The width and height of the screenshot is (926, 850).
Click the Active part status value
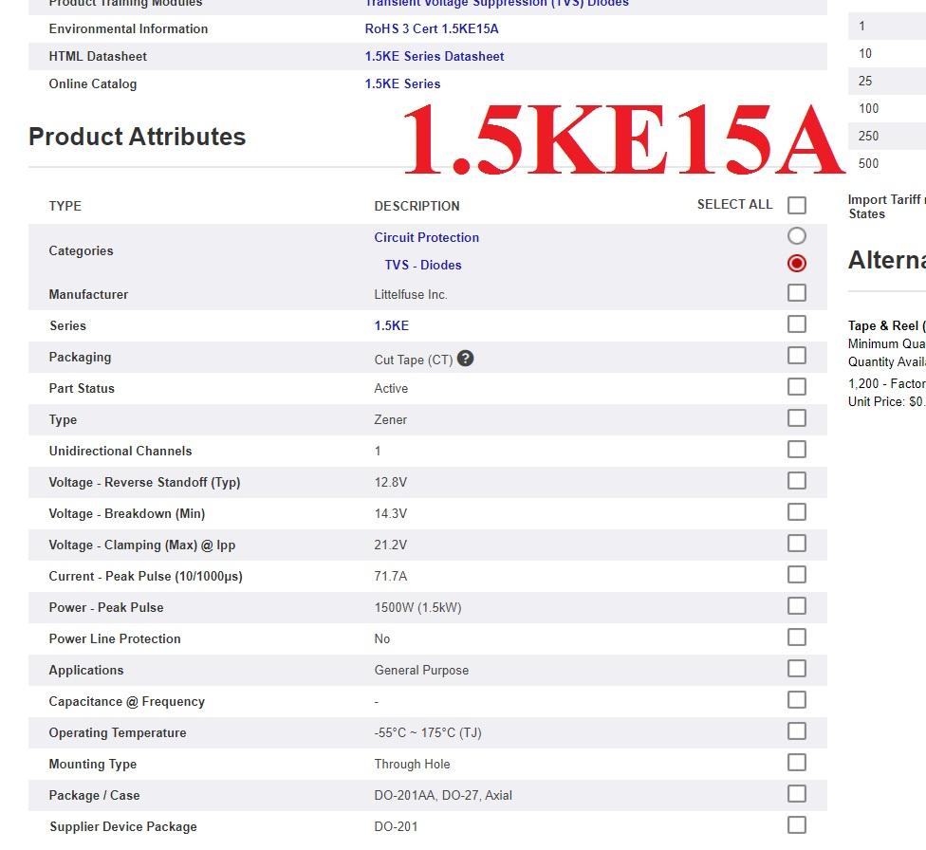[x=391, y=388]
